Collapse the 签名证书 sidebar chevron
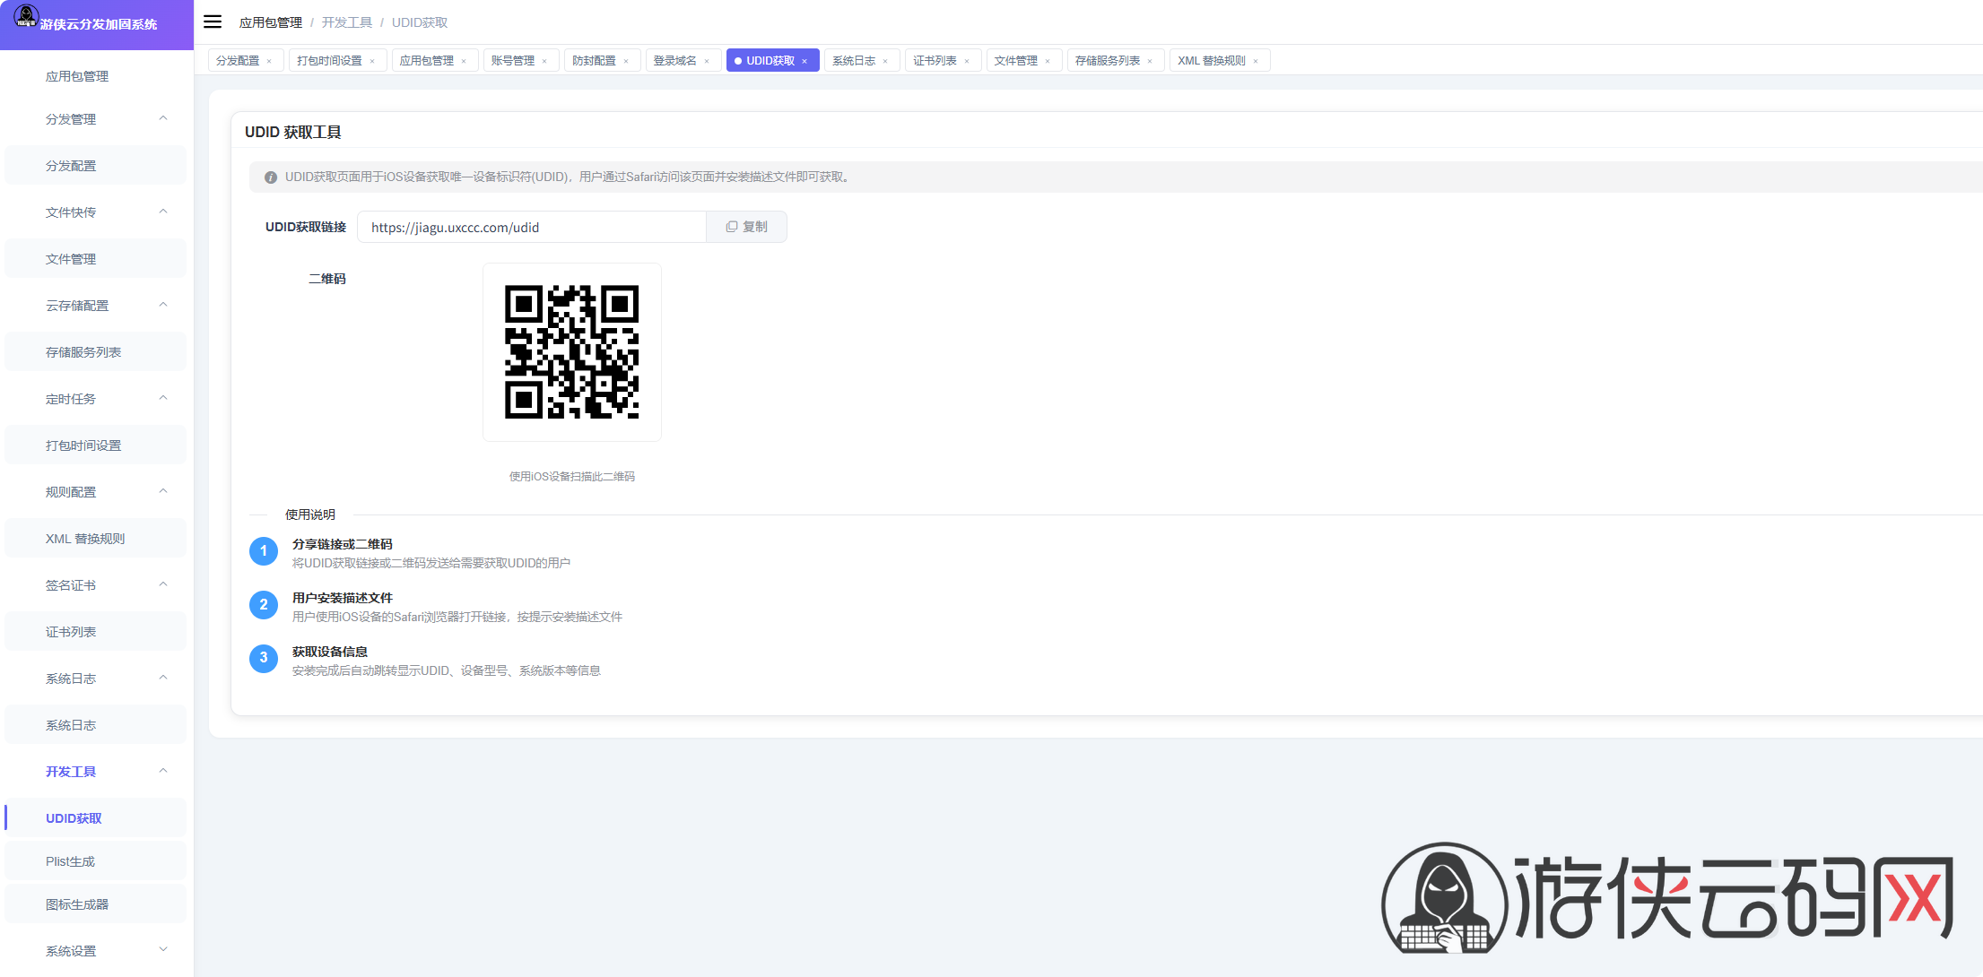The height and width of the screenshot is (977, 1983). click(163, 584)
